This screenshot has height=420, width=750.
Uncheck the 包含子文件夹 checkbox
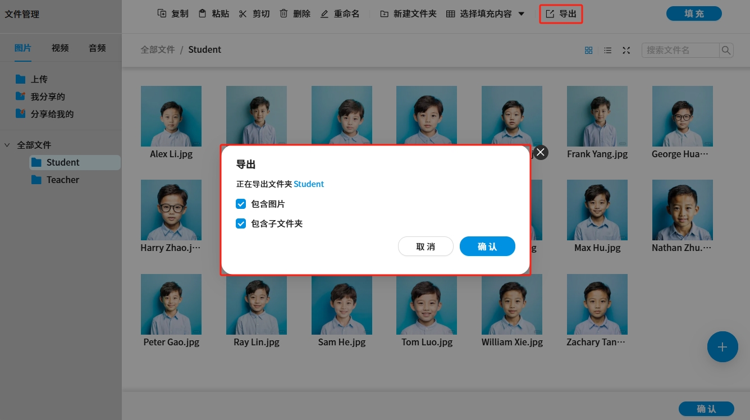[x=241, y=223]
